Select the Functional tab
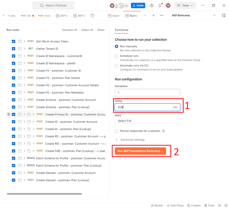Screen dimensions: 229x208 [x=122, y=30]
